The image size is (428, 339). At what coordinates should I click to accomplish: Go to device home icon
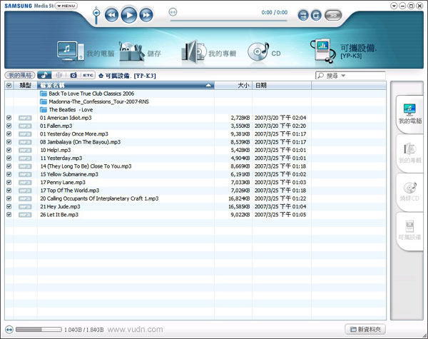point(101,76)
